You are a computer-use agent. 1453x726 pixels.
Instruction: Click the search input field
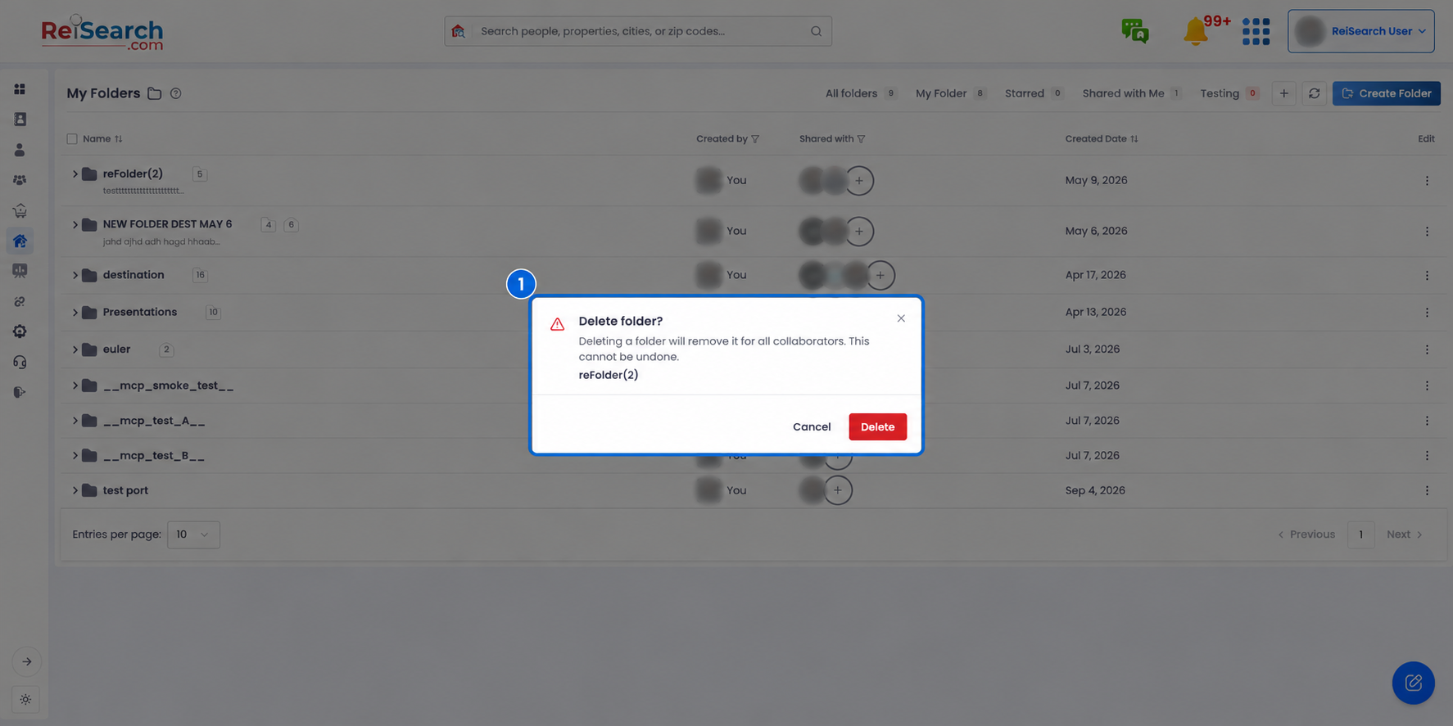click(638, 31)
